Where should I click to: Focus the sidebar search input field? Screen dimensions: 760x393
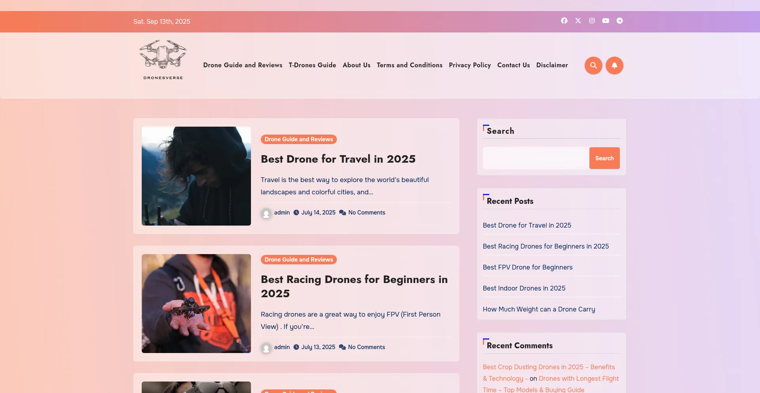536,158
